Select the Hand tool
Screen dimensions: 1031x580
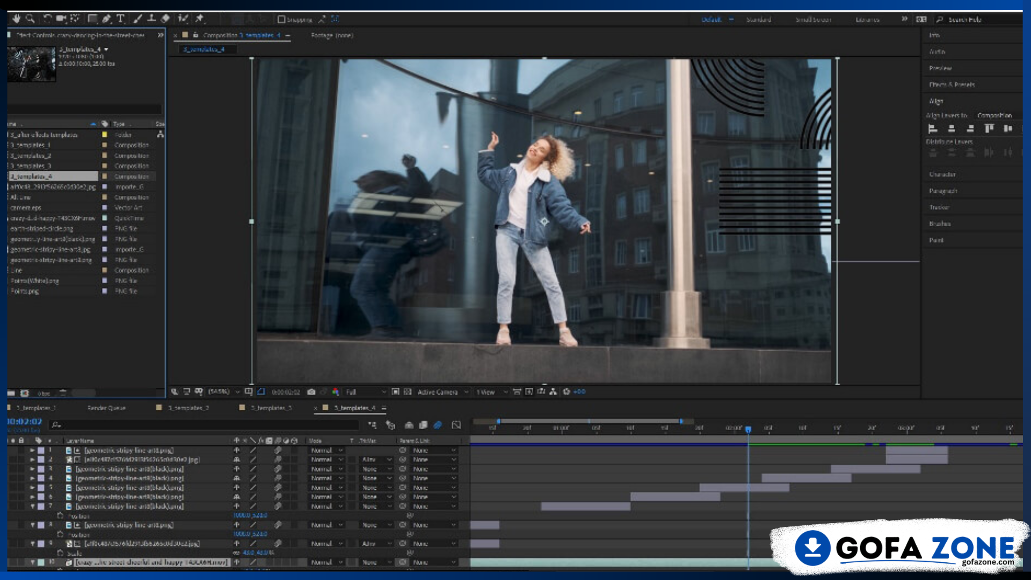coord(16,19)
